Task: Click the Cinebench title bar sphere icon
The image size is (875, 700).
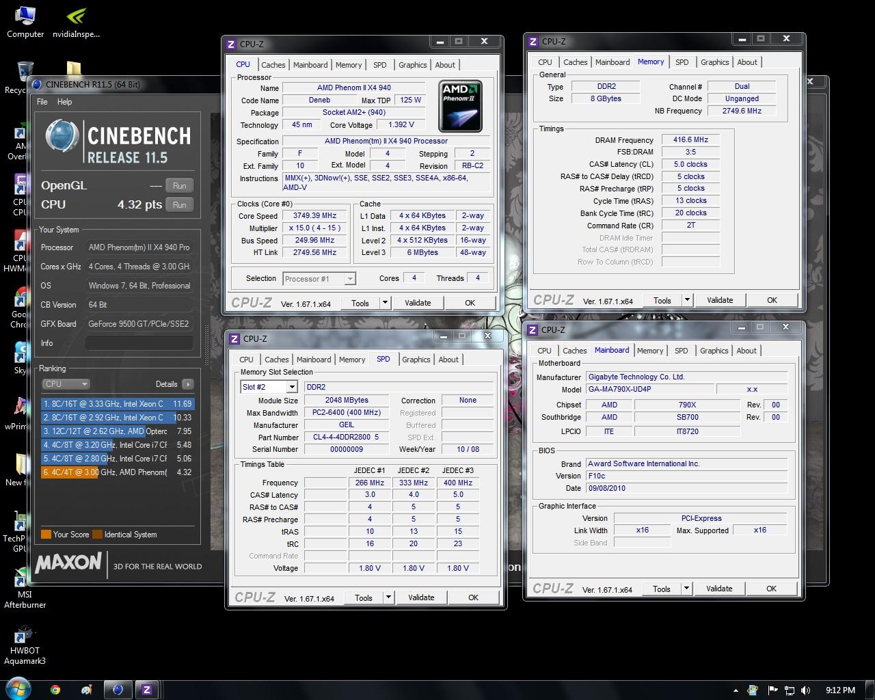Action: pos(37,85)
